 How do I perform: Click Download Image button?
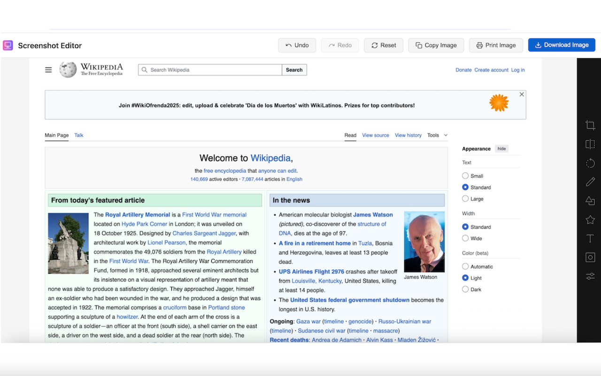pos(562,45)
